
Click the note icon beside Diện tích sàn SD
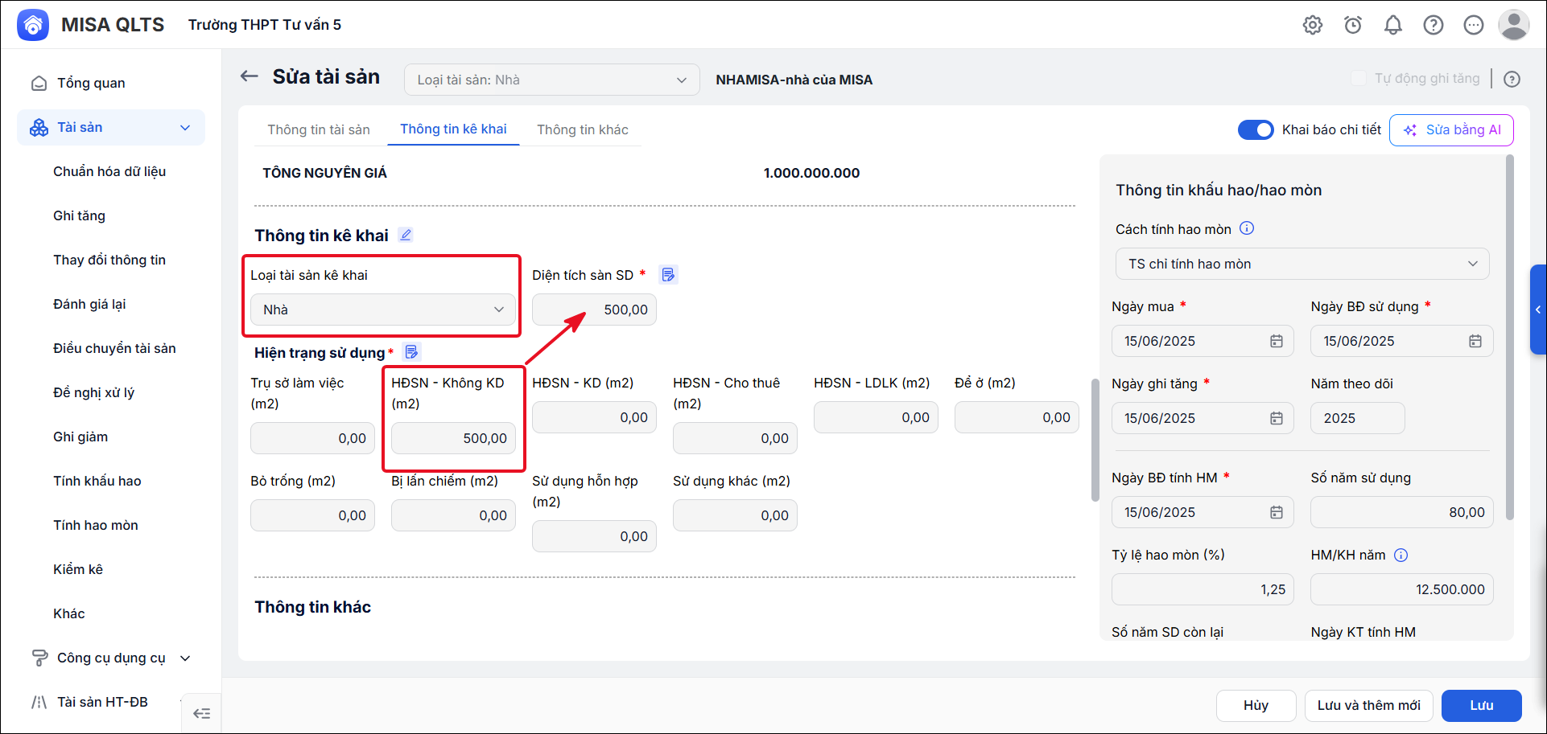(x=668, y=275)
